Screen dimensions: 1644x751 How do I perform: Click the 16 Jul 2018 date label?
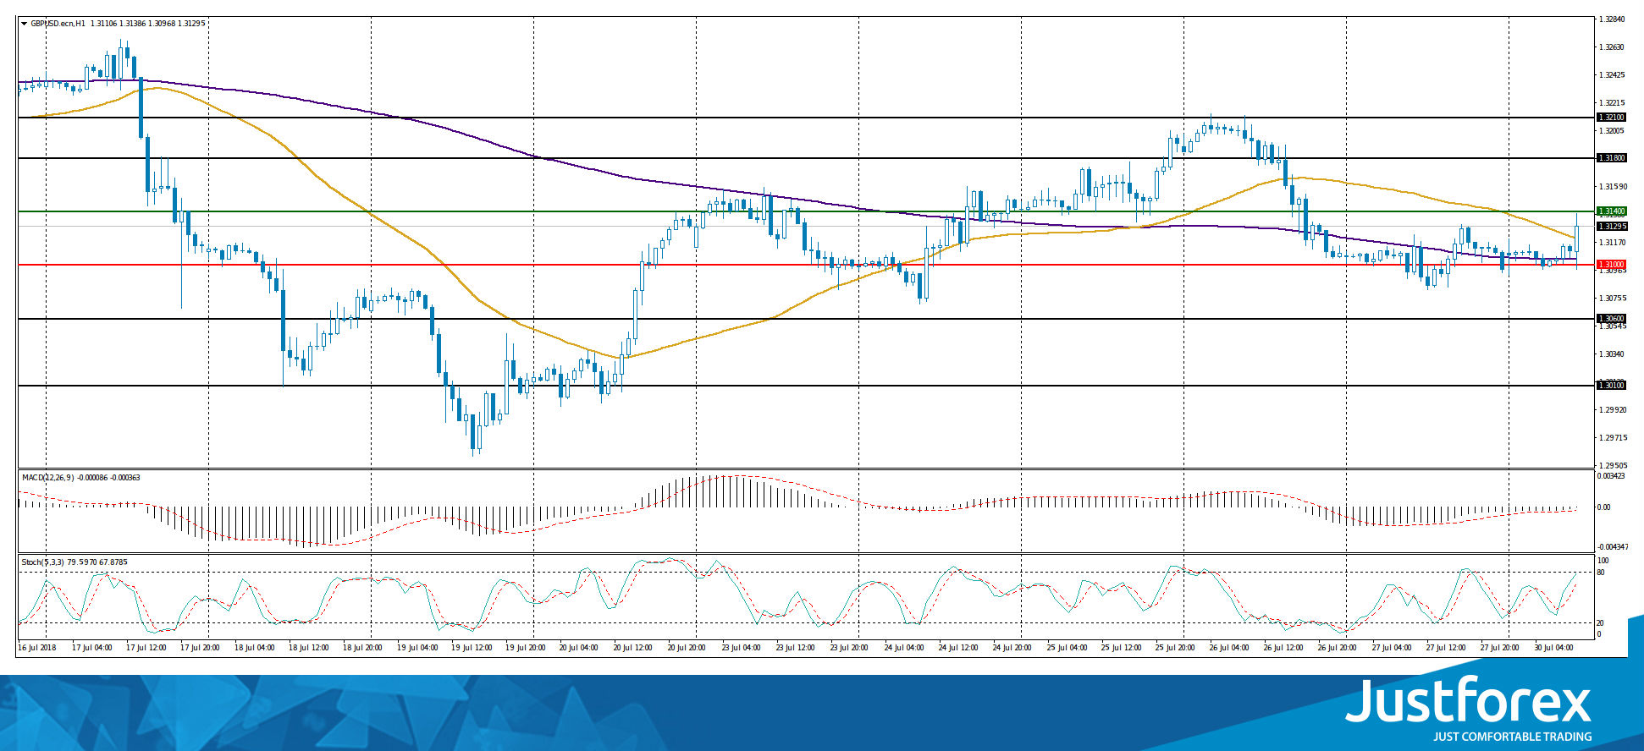tap(36, 648)
